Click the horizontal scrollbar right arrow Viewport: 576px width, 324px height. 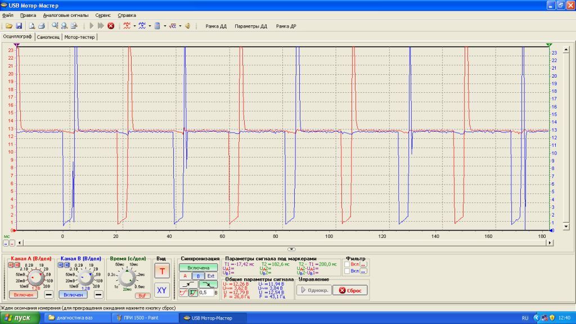click(550, 243)
